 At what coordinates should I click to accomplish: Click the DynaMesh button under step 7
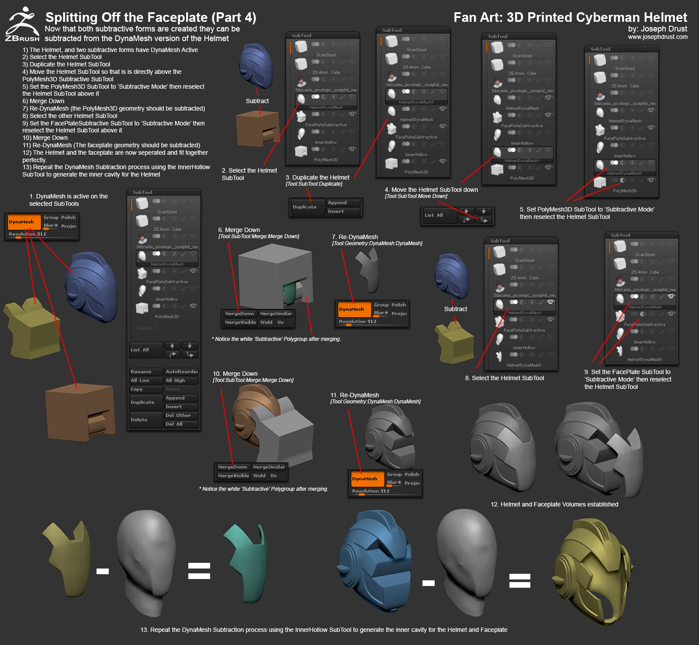click(354, 309)
